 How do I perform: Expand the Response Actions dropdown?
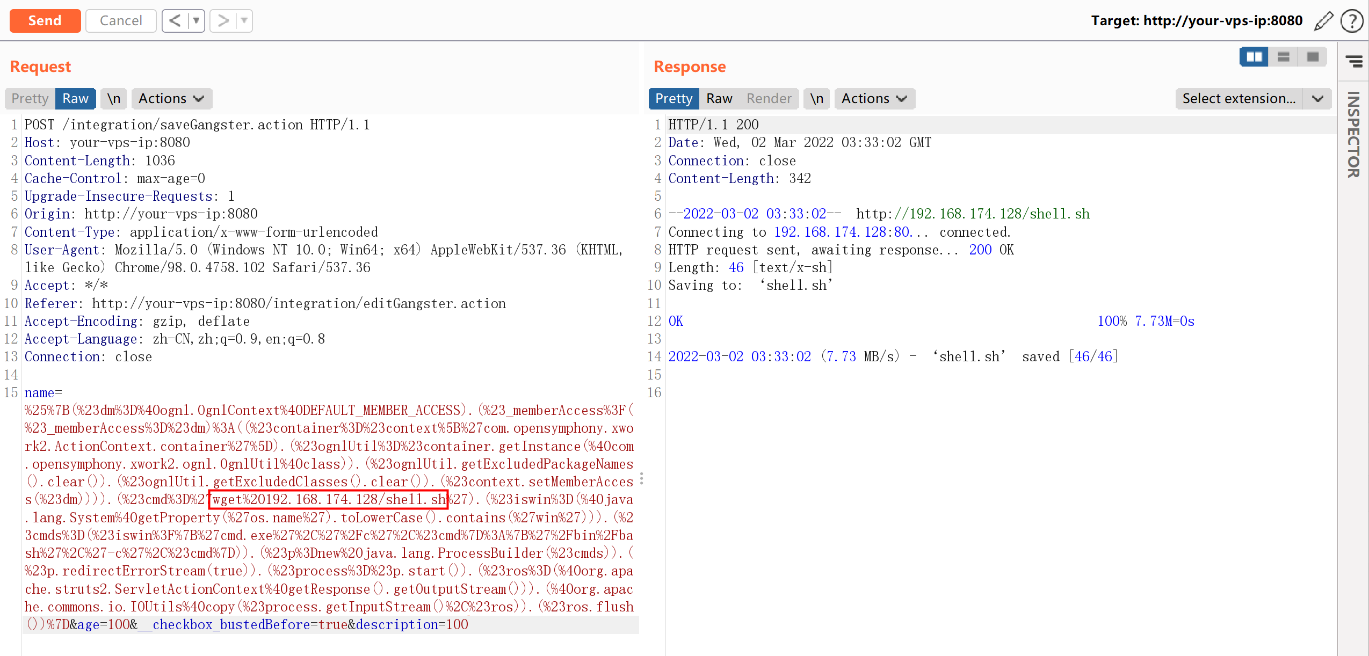pyautogui.click(x=874, y=99)
